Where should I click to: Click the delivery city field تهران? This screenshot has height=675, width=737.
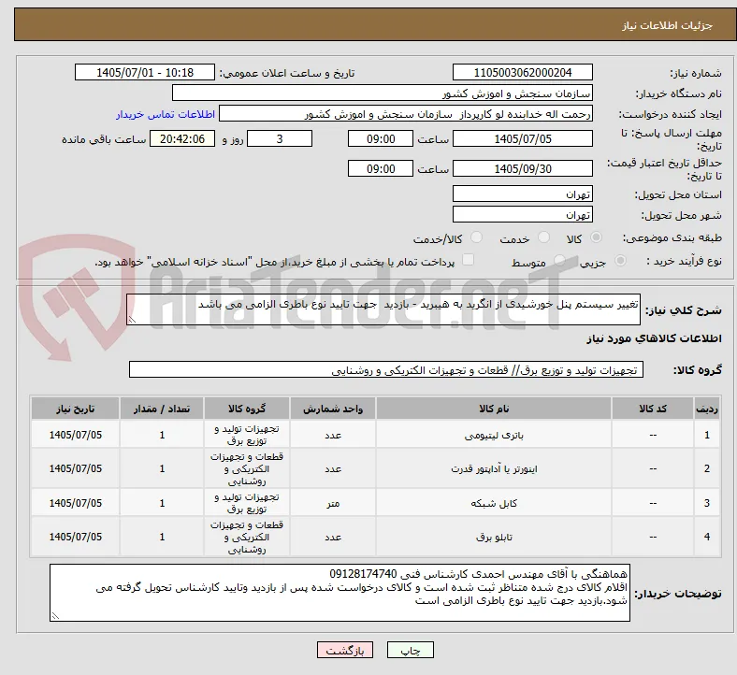click(522, 214)
